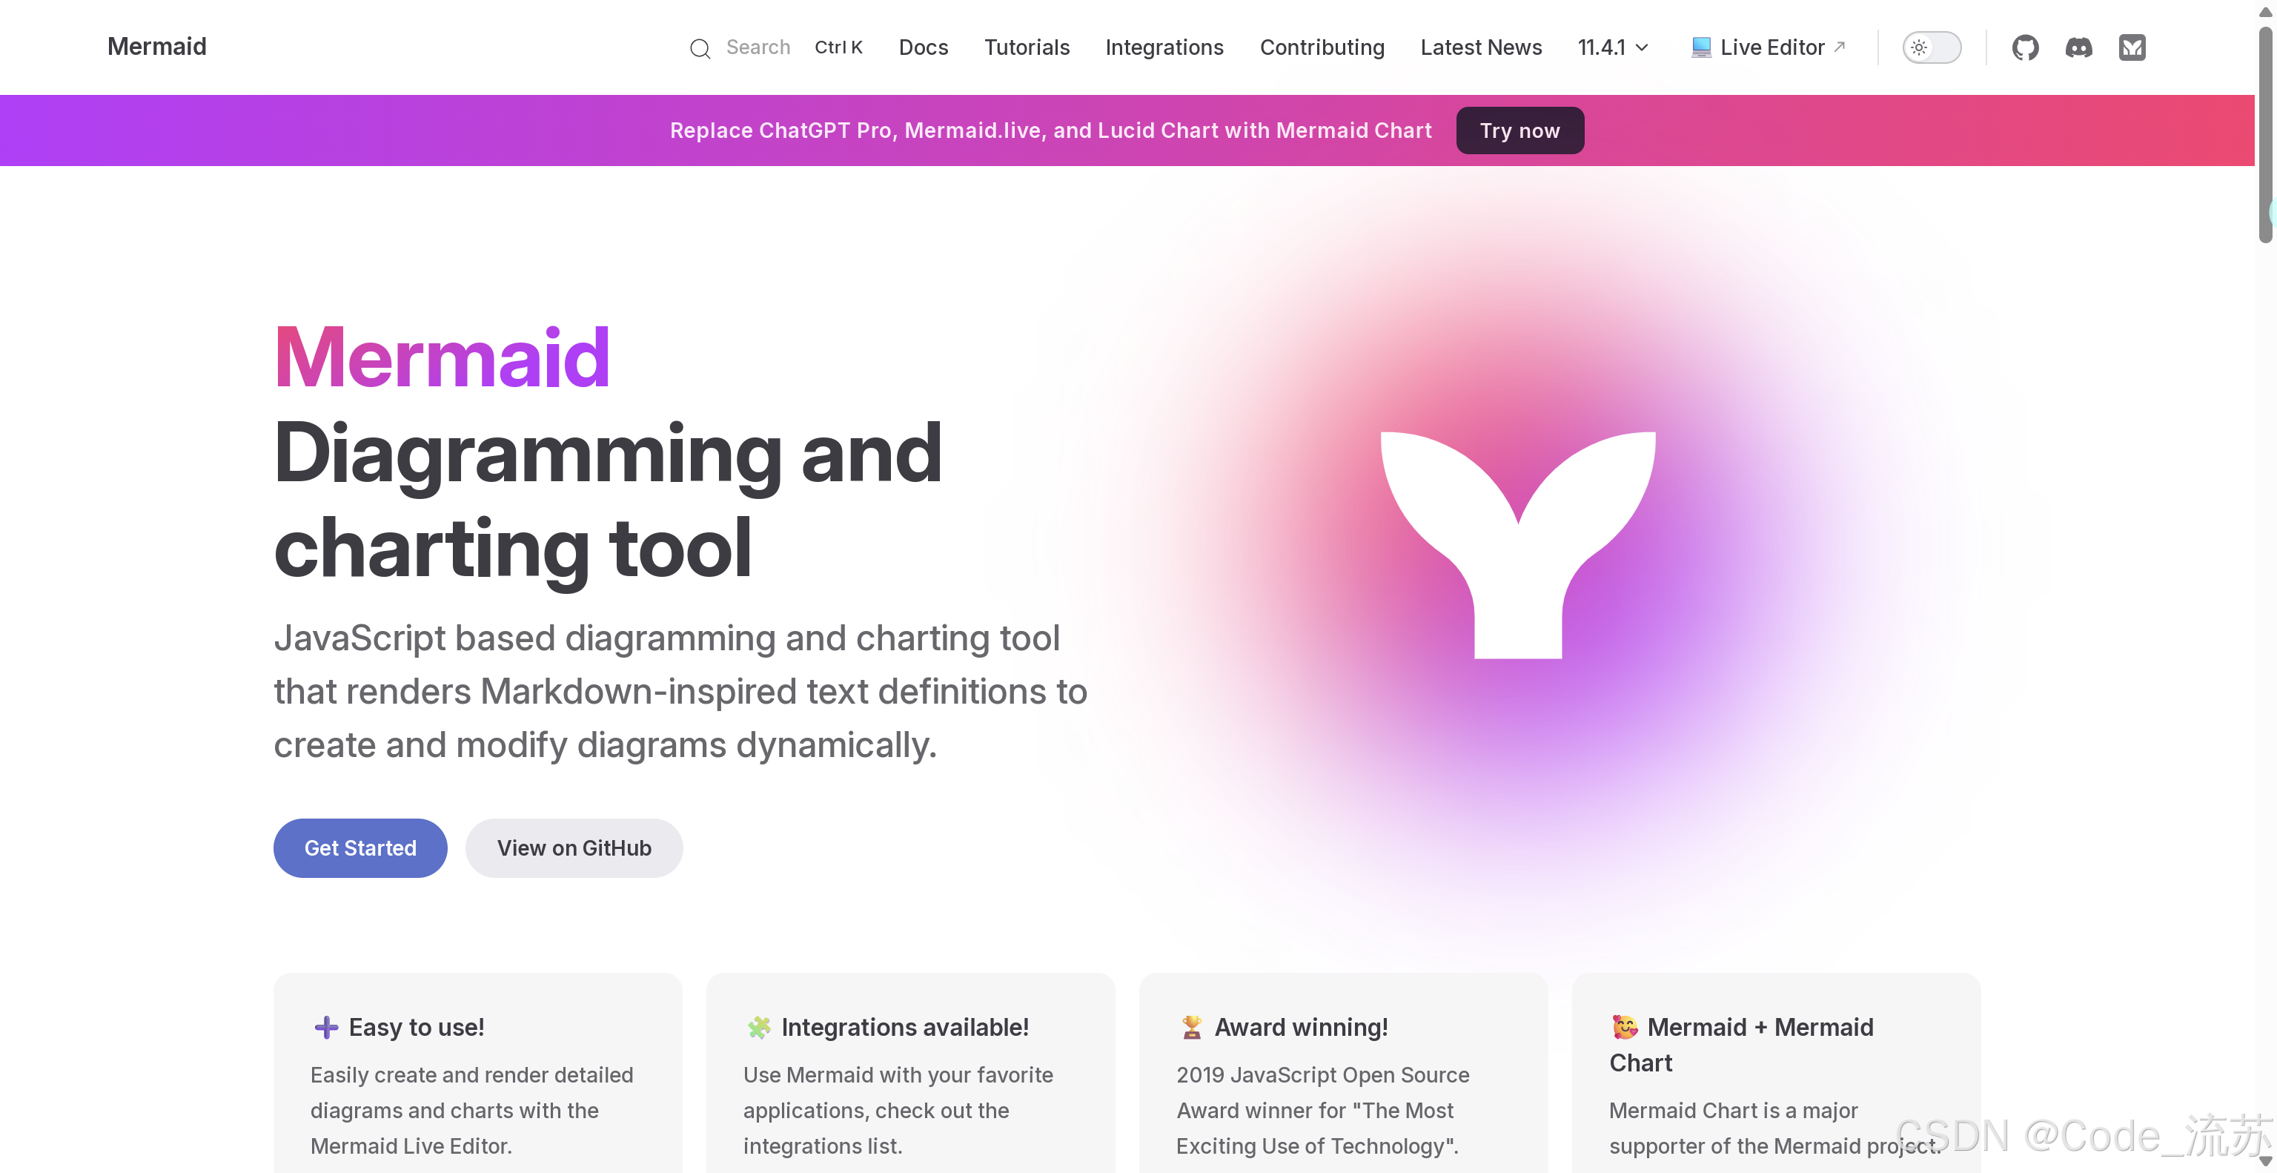
Task: Click the search magnifier icon
Action: (x=700, y=47)
